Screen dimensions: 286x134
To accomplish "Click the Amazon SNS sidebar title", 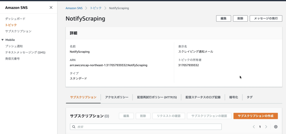I will tap(16, 8).
